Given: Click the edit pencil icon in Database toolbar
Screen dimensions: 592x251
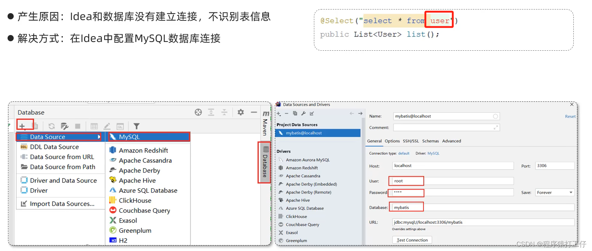Looking at the screenshot, I should [107, 126].
